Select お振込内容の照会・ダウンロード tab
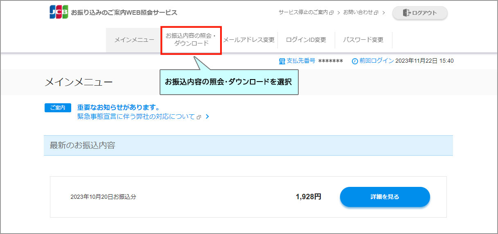The image size is (498, 234). click(x=191, y=40)
